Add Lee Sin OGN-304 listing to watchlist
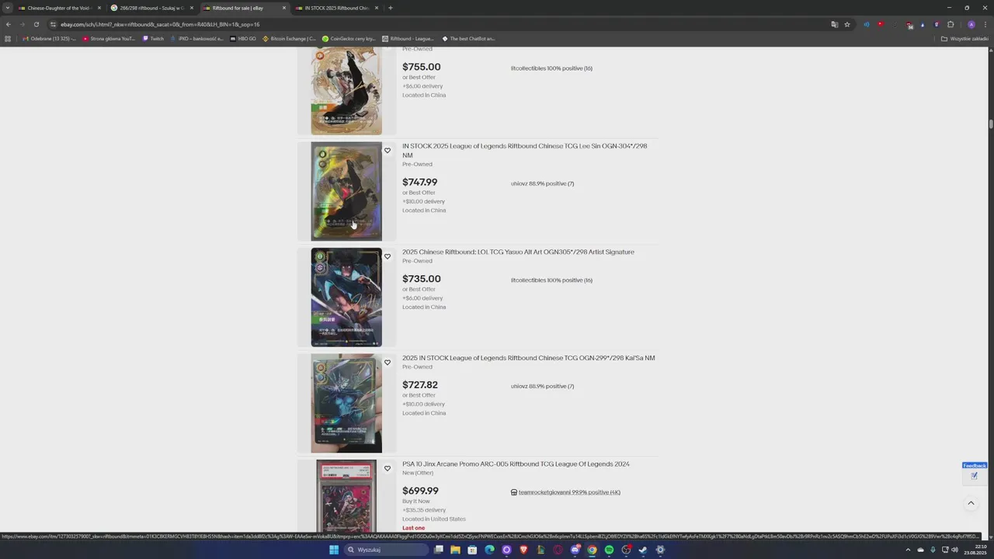This screenshot has width=994, height=559. click(388, 151)
